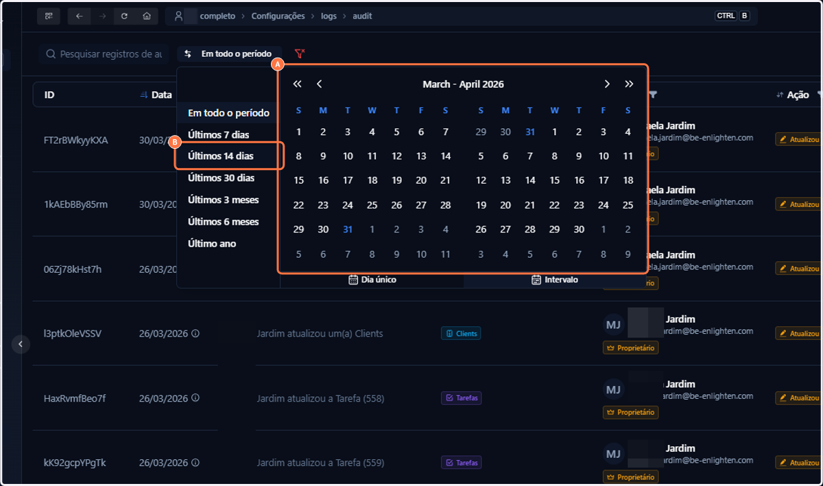Click the Tarefas badge for Tarefa (558)
The height and width of the screenshot is (486, 823).
click(461, 398)
